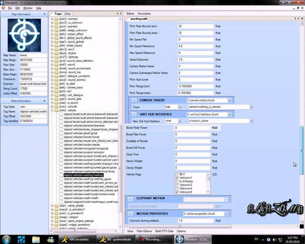The height and width of the screenshot is (244, 305).
Task: Select the warthog.vehi document tab
Action: (139, 19)
